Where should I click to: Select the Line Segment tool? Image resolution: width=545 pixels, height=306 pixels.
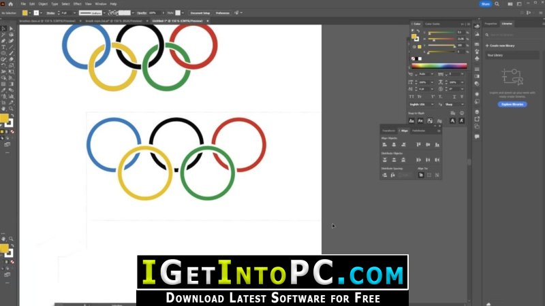[11, 47]
